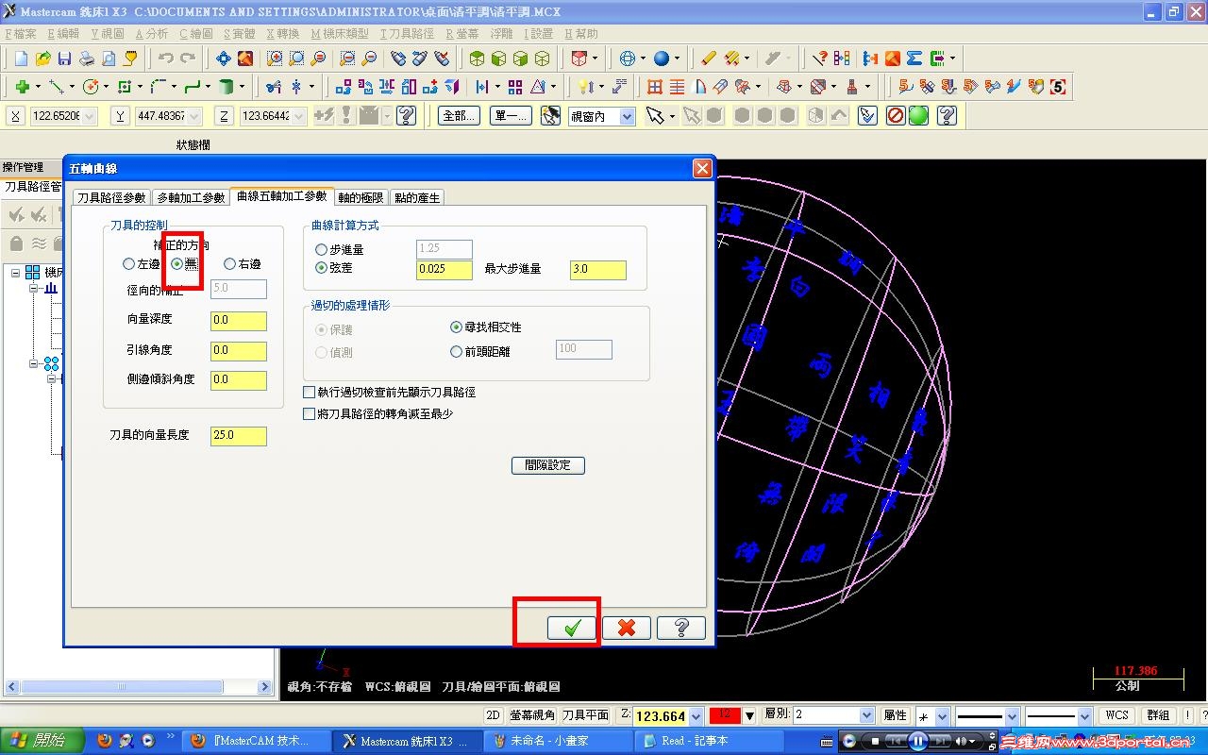1208x755 pixels.
Task: Select the create circle tool
Action: tap(92, 87)
